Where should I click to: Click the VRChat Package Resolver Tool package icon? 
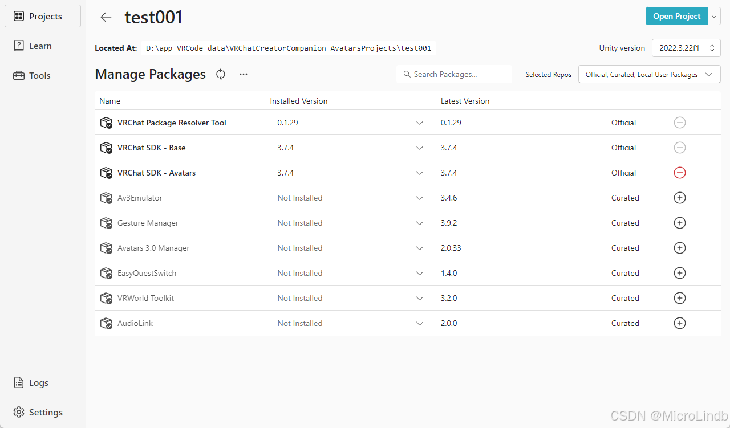(x=106, y=123)
